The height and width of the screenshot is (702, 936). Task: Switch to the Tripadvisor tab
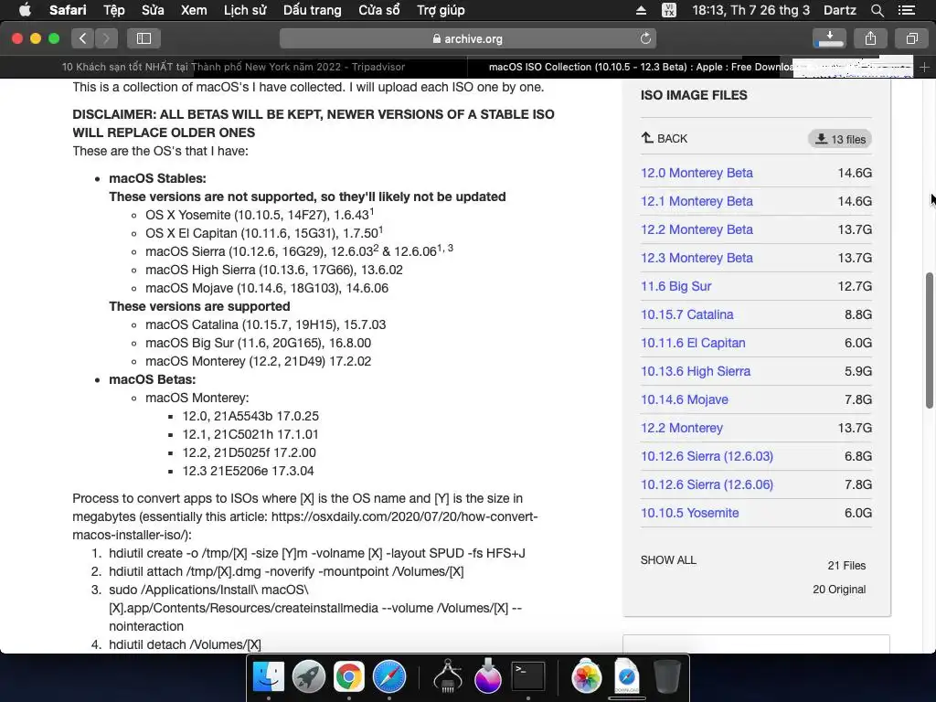[x=233, y=67]
